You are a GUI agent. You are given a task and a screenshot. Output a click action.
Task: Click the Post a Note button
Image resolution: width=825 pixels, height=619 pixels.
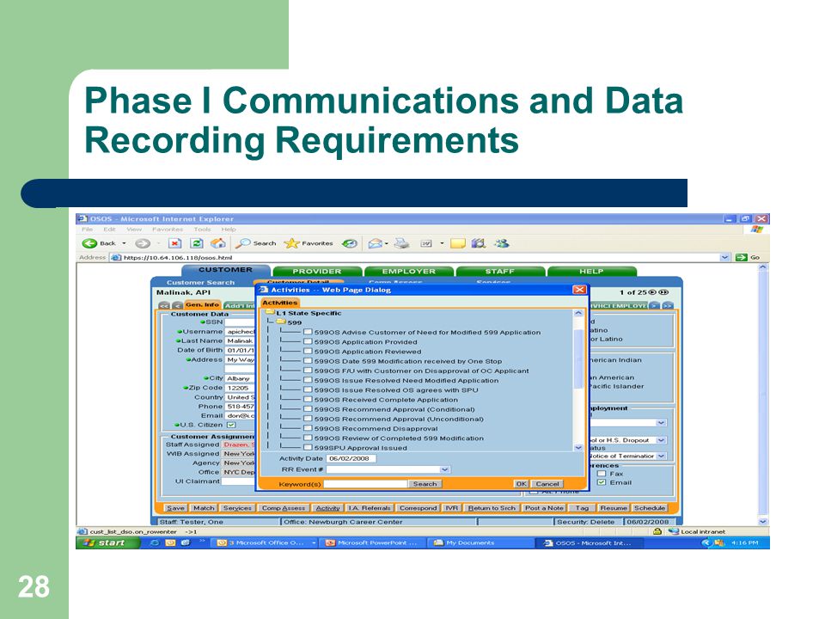(544, 508)
